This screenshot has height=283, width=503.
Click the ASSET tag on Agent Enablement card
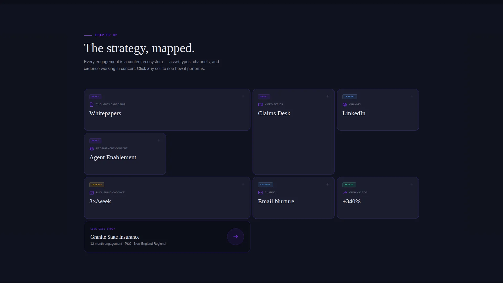tap(95, 141)
